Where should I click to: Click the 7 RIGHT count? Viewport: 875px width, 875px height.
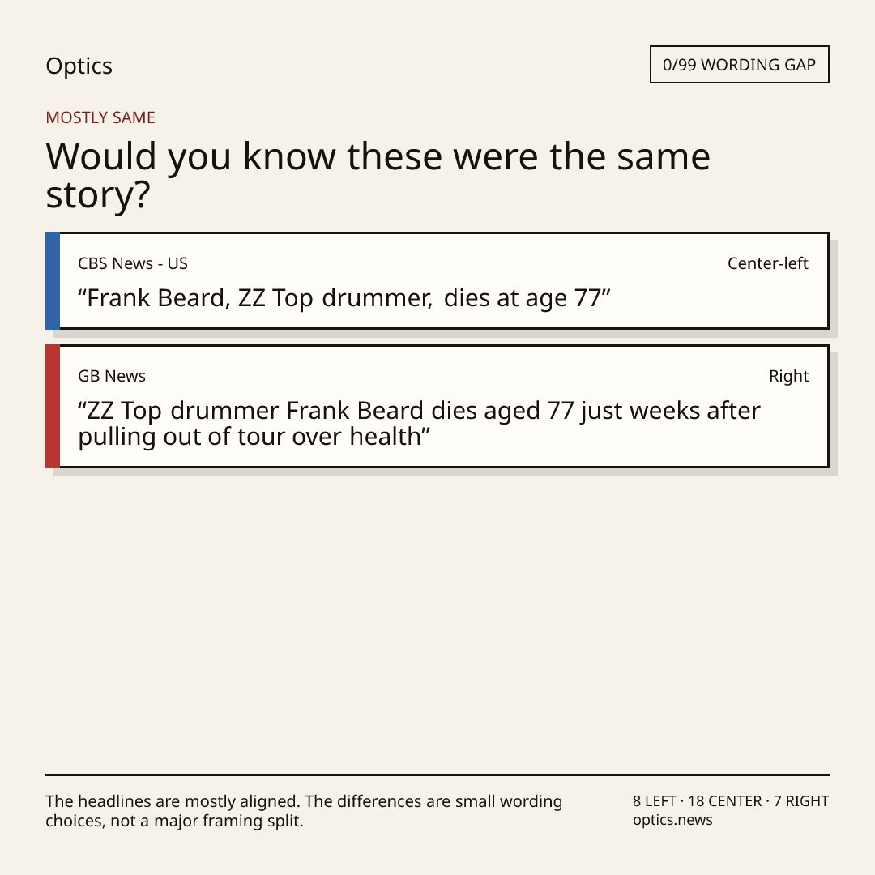800,801
